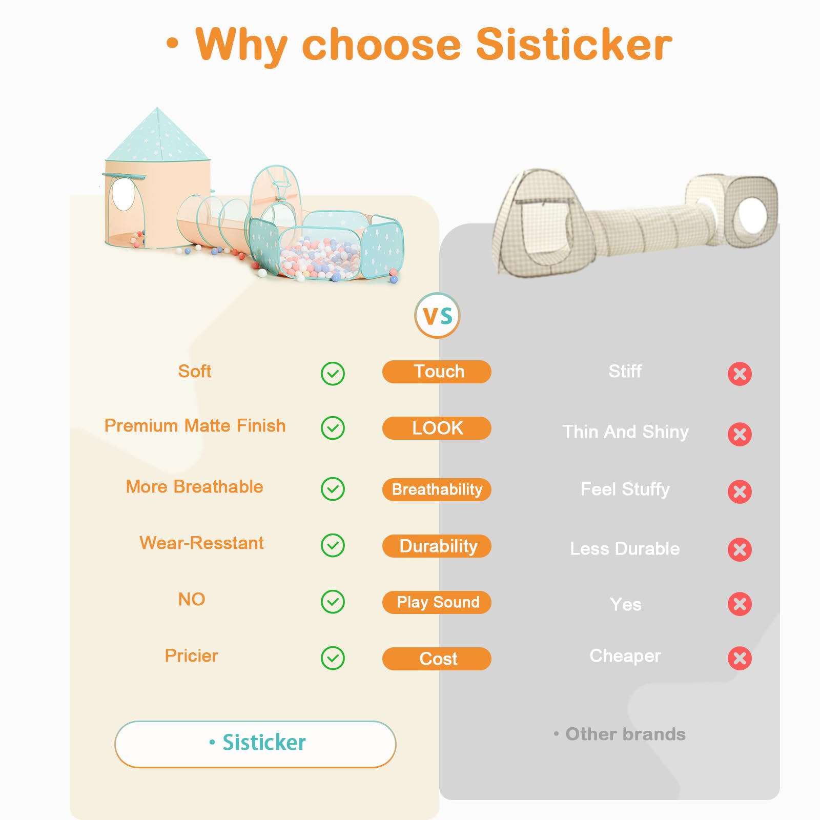
Task: Click the red X beside Thin And Shiny
Action: pos(740,434)
